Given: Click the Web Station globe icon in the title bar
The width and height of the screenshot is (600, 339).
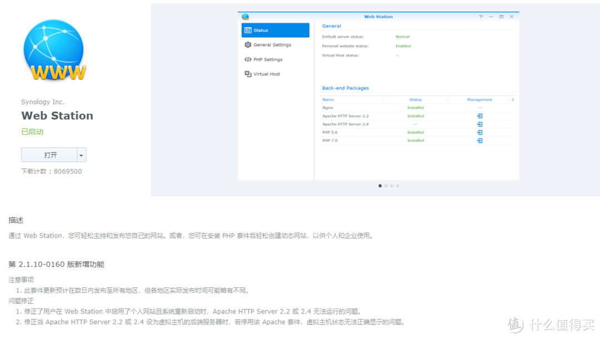Looking at the screenshot, I should point(244,16).
